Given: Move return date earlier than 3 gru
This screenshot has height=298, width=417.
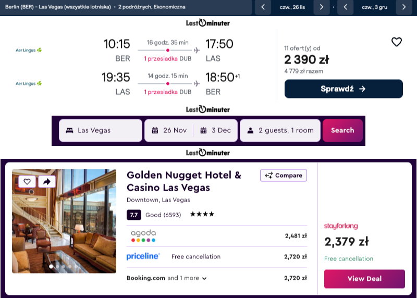Looking at the screenshot, I should [x=345, y=7].
